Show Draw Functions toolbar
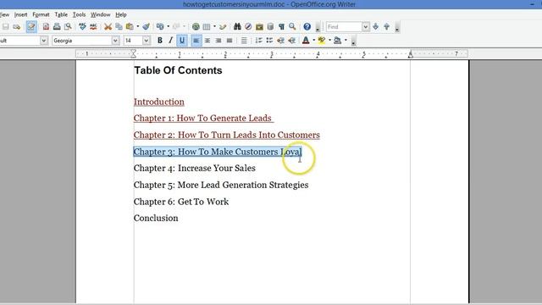The width and height of the screenshot is (542, 305). pyautogui.click(x=223, y=26)
